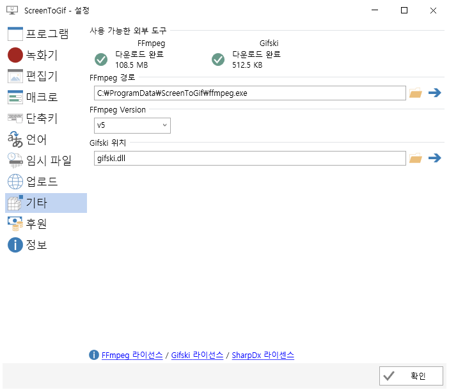449x390 pixels.
Task: Click the 임시 파일 shredder icon
Action: click(15, 160)
